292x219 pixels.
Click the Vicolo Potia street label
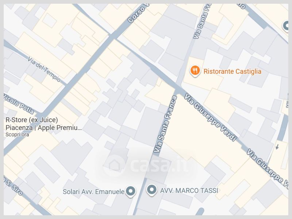click(x=19, y=104)
